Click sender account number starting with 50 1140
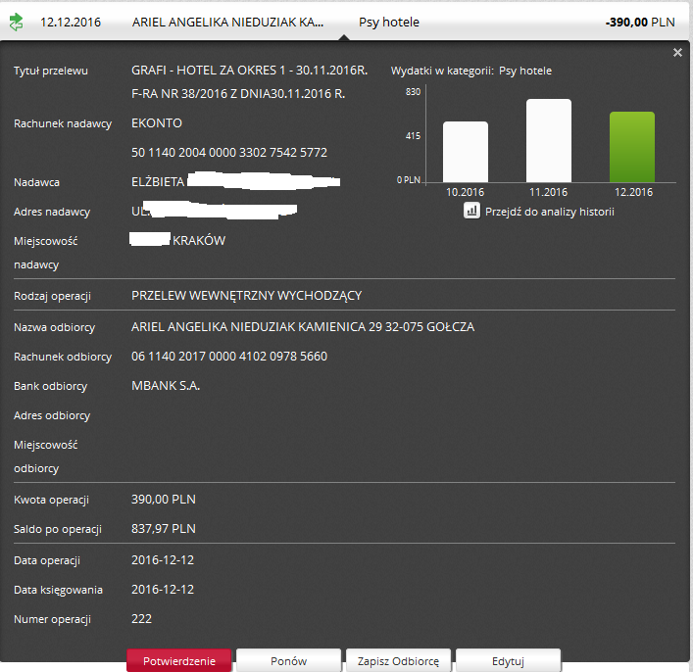 click(229, 153)
